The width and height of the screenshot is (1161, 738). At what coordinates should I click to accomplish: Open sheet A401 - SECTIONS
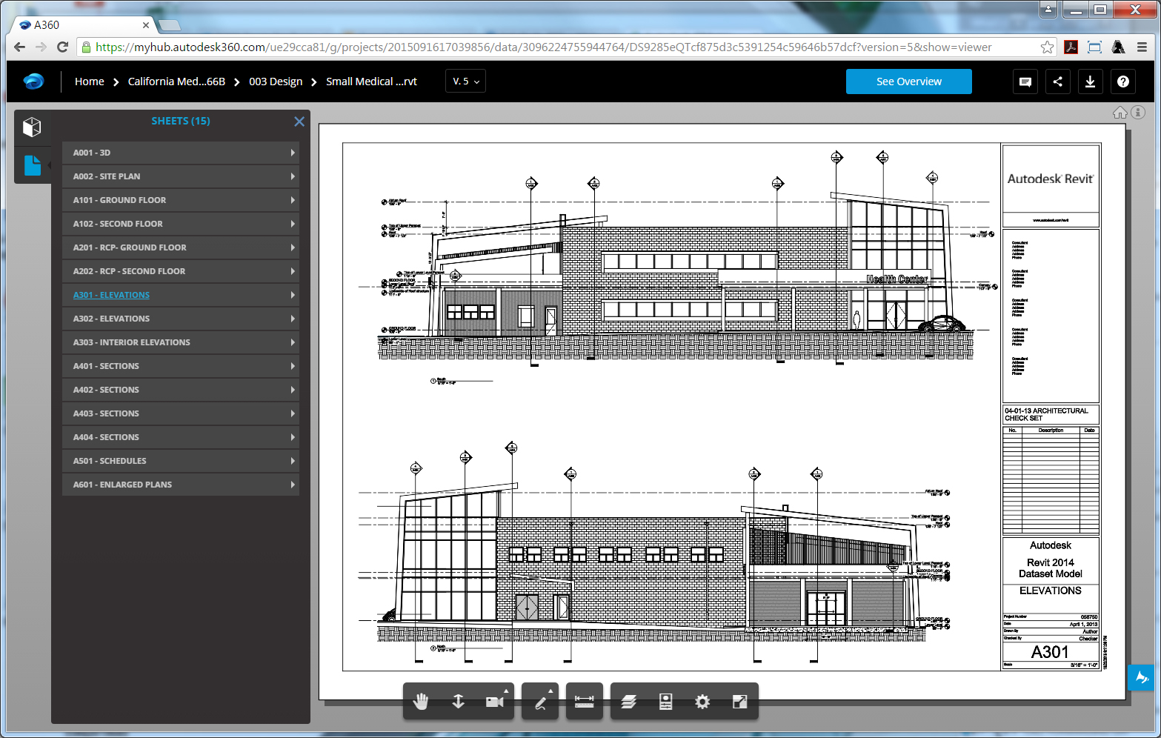[181, 366]
